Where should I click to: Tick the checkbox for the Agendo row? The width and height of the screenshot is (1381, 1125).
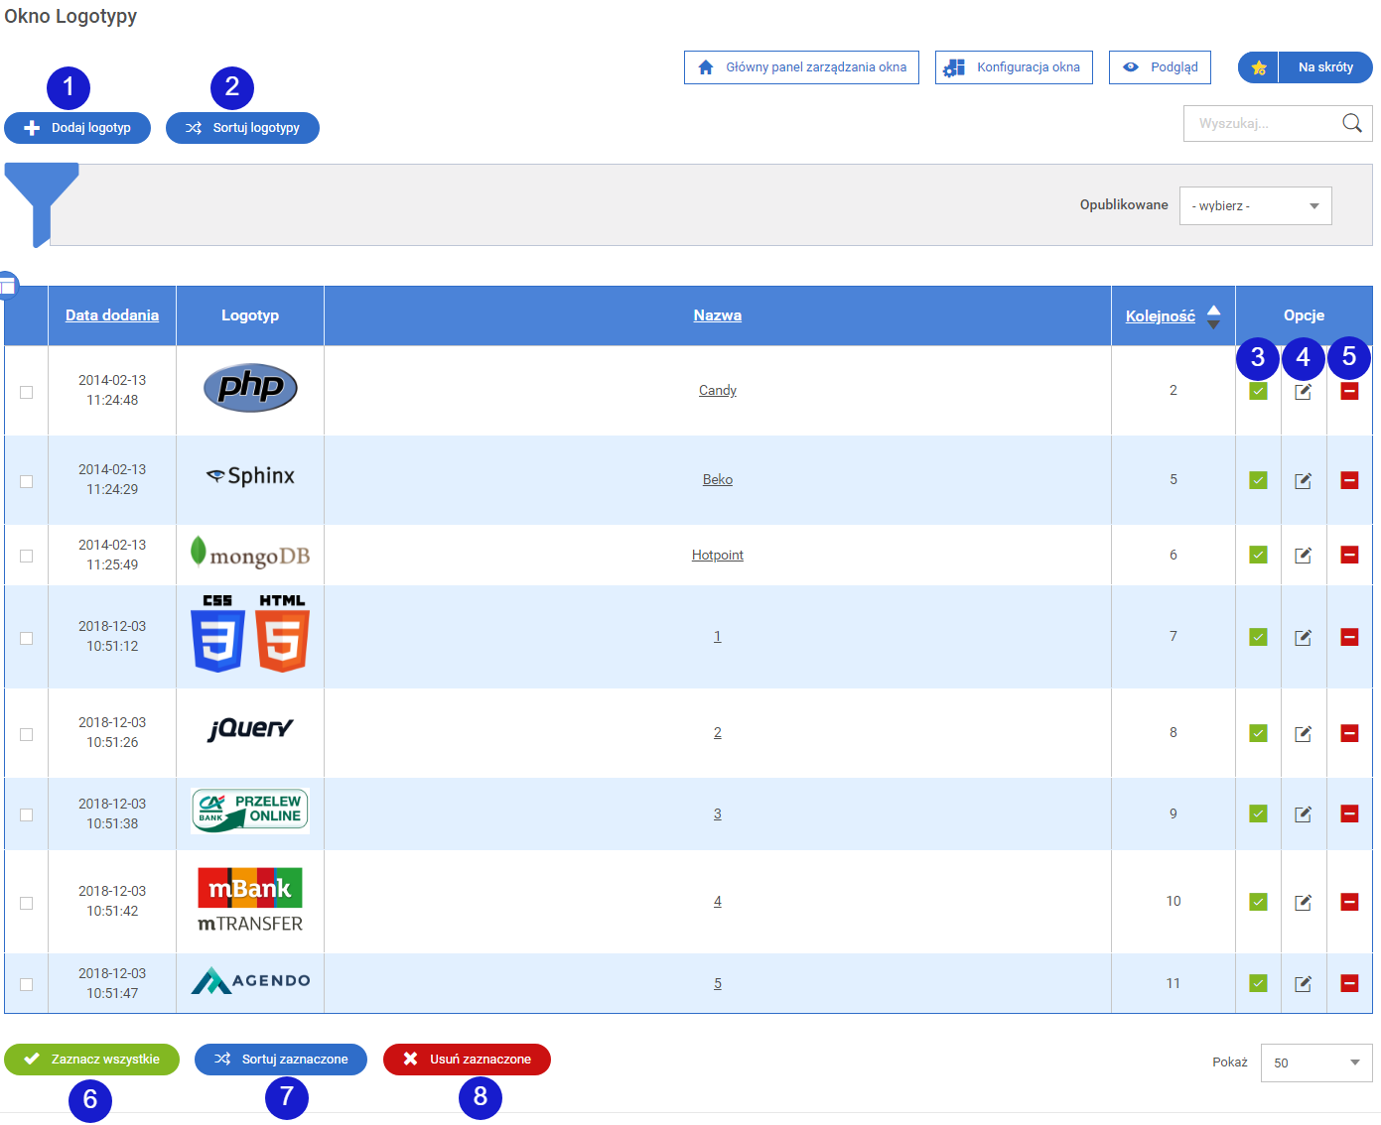coord(27,984)
